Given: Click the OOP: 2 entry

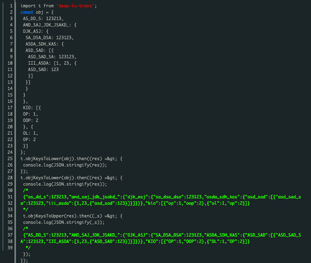Looking at the screenshot, I should (x=30, y=120).
